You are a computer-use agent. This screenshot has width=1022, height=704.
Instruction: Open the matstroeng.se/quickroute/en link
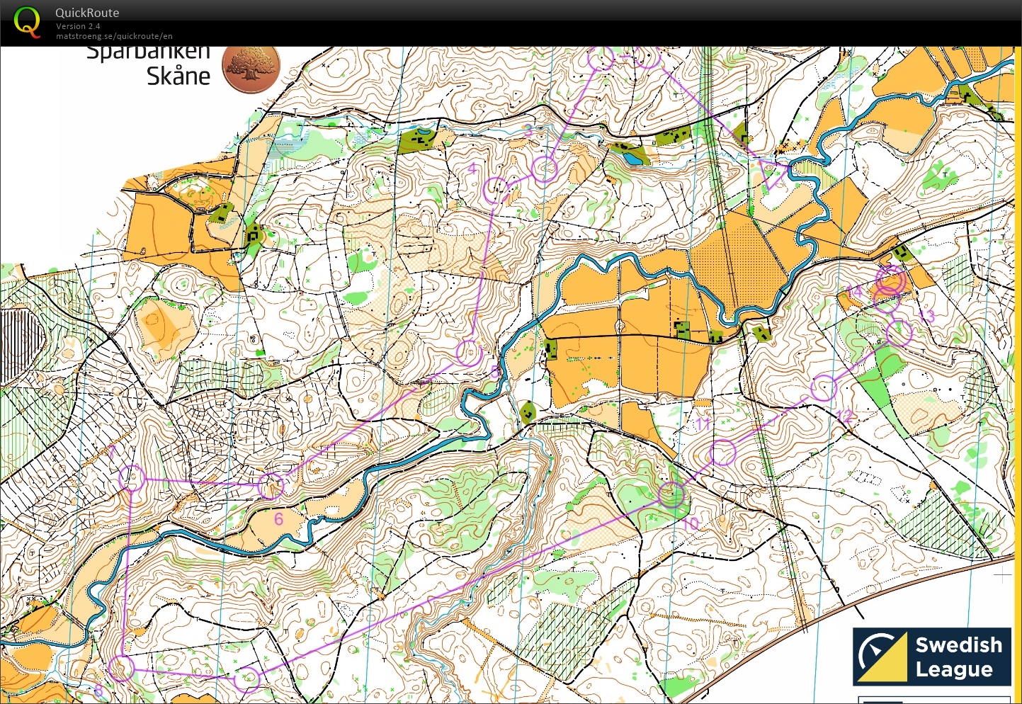click(114, 36)
